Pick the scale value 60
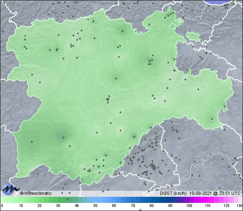The image size is (243, 211). pos(114,206)
